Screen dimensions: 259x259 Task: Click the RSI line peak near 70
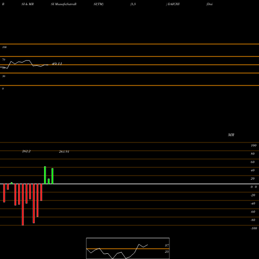pos(27,60)
